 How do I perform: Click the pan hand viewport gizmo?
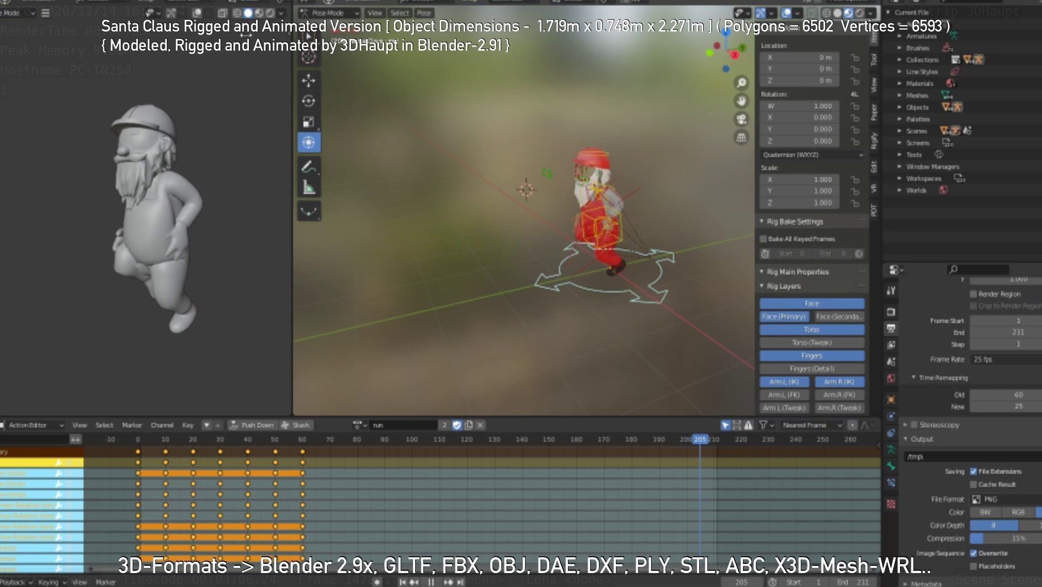[x=741, y=101]
